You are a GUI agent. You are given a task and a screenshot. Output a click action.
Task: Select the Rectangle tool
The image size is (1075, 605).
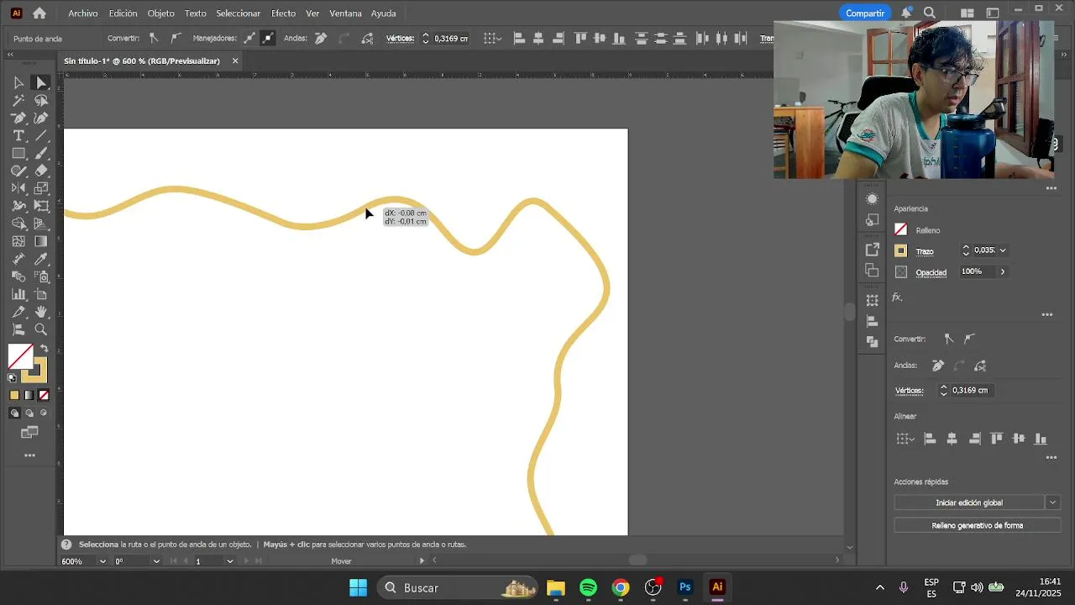(18, 154)
